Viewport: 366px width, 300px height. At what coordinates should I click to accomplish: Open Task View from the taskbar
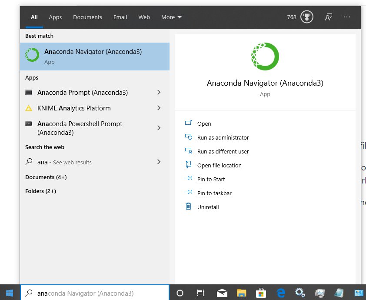201,293
